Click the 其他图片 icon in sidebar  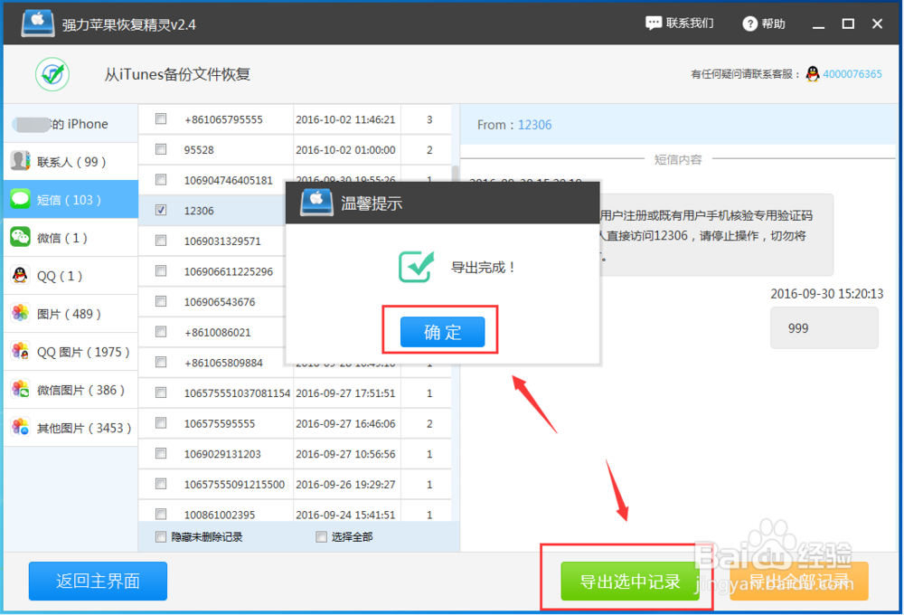pyautogui.click(x=20, y=428)
